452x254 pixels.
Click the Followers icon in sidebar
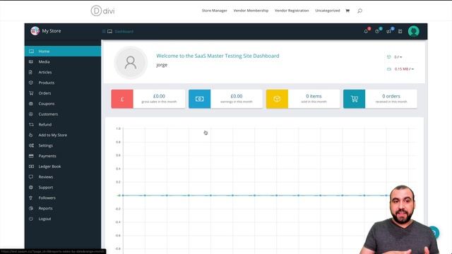31,198
